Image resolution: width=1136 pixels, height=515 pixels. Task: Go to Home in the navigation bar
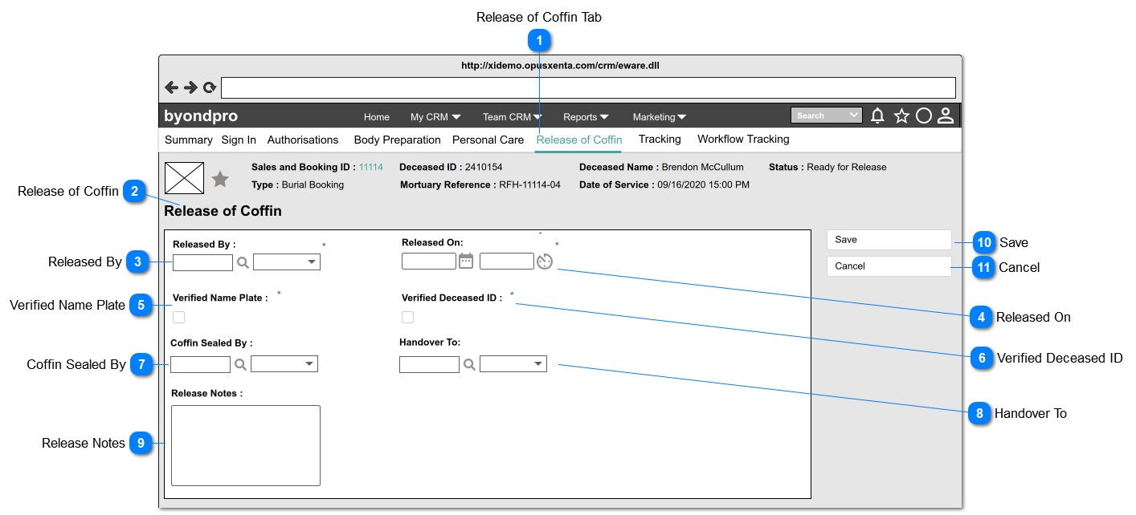coord(377,117)
